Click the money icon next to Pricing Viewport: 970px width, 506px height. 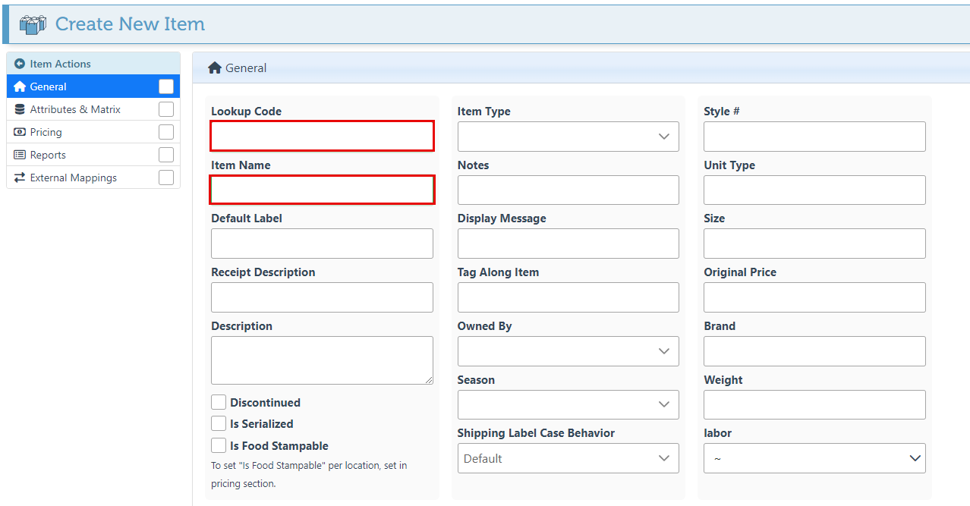coord(20,132)
